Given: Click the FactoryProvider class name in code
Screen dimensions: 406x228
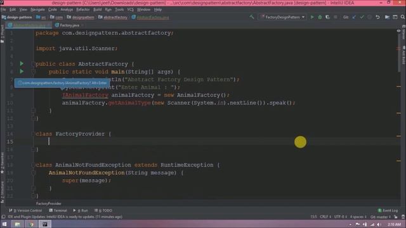Looking at the screenshot, I should (x=80, y=134).
